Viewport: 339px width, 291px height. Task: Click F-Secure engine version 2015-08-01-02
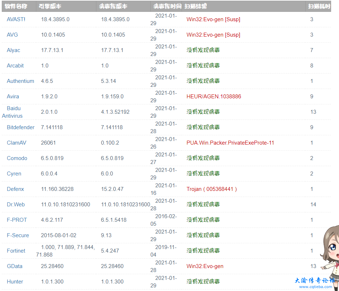coord(59,235)
